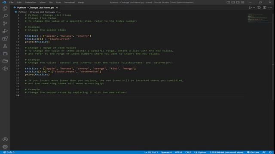The height and width of the screenshot is (154, 275).
Task: Open the Accounts icon in activity bar
Action: (x=5, y=139)
